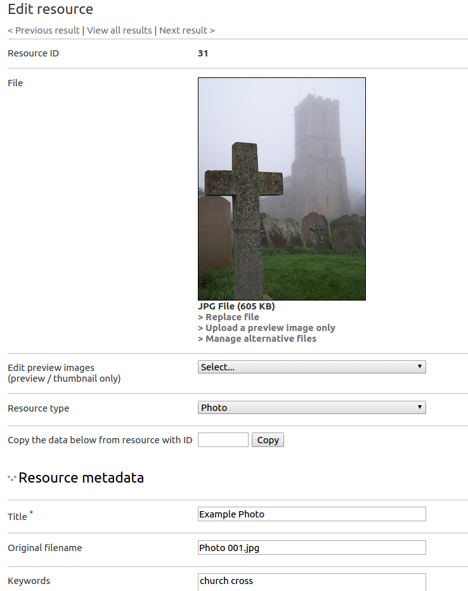Image resolution: width=468 pixels, height=591 pixels.
Task: Go to the Next result link
Action: pos(187,30)
